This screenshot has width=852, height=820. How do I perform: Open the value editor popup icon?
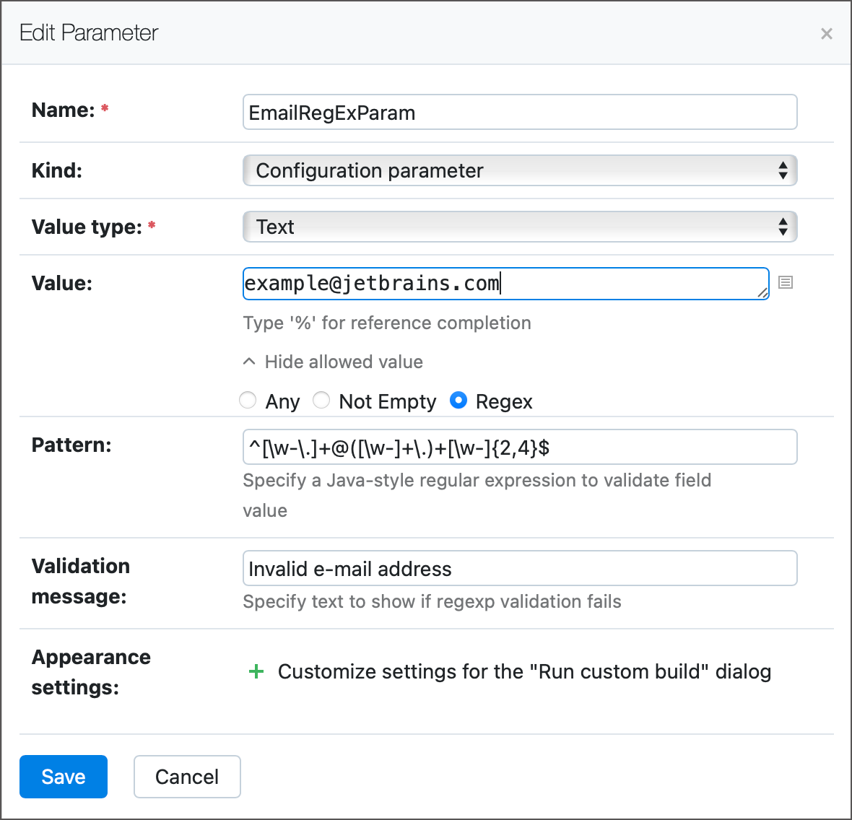click(x=786, y=283)
